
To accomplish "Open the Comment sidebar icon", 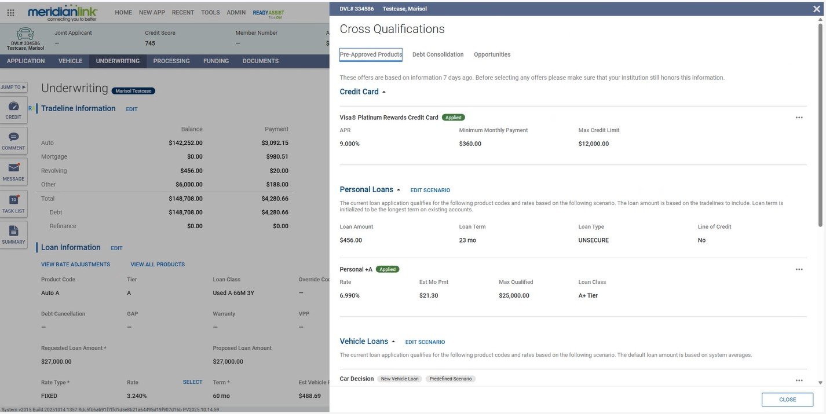I will click(13, 141).
